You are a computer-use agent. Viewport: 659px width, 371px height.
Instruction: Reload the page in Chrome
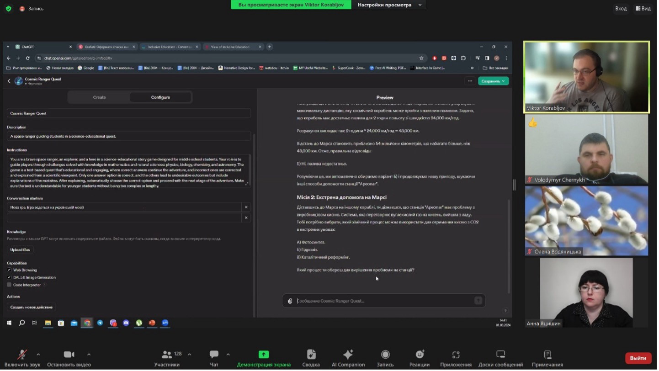[x=28, y=58]
